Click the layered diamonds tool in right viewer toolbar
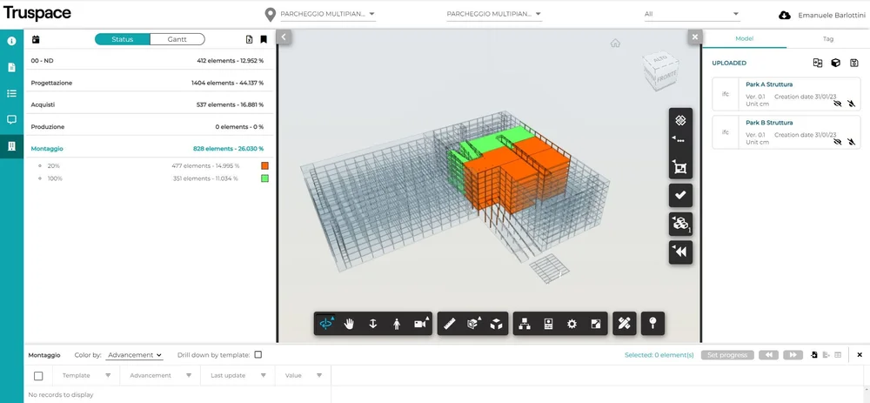The height and width of the screenshot is (403, 870). [681, 120]
